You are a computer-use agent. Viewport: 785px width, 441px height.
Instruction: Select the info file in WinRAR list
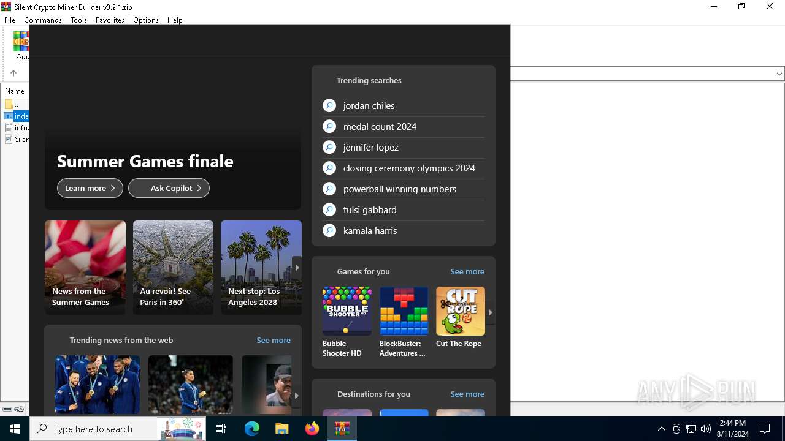(x=17, y=128)
